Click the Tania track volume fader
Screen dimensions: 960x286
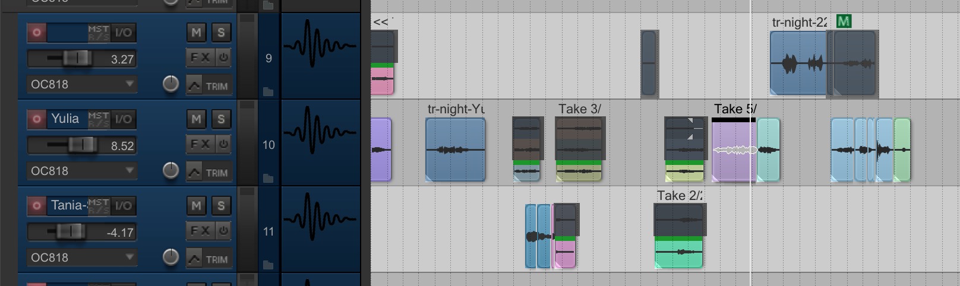tap(71, 231)
